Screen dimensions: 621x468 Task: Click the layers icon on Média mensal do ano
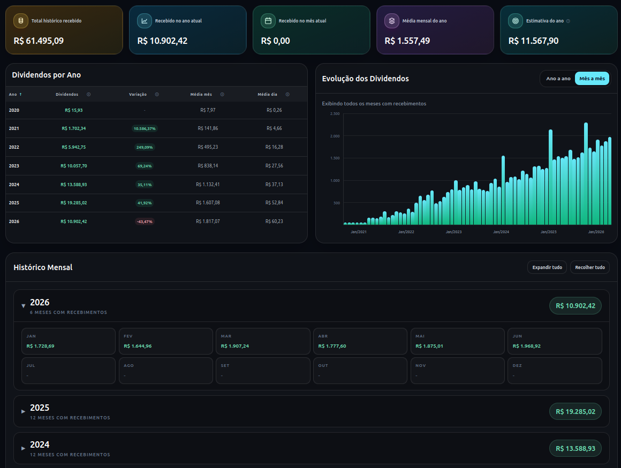pyautogui.click(x=392, y=21)
